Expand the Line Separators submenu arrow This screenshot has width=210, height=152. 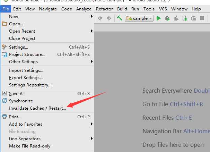(x=92, y=138)
